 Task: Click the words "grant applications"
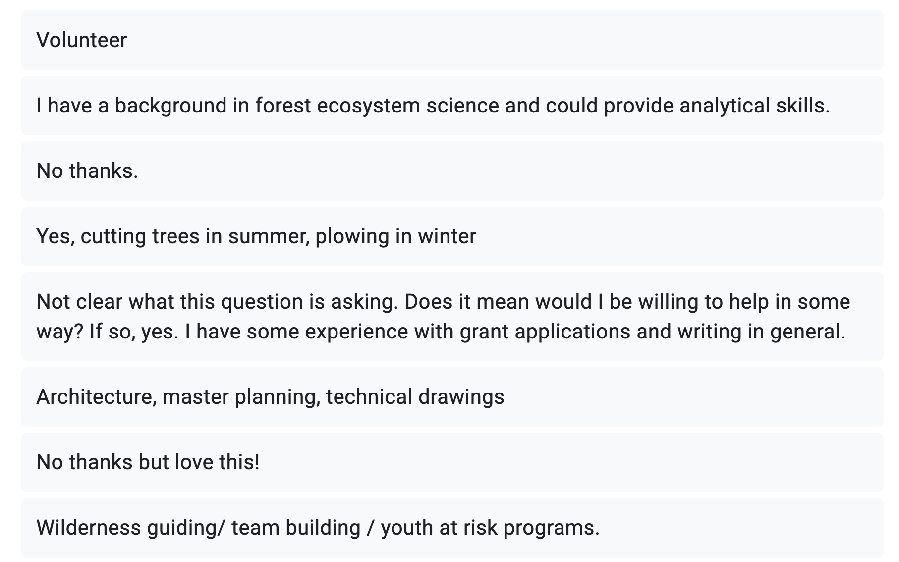pyautogui.click(x=545, y=332)
